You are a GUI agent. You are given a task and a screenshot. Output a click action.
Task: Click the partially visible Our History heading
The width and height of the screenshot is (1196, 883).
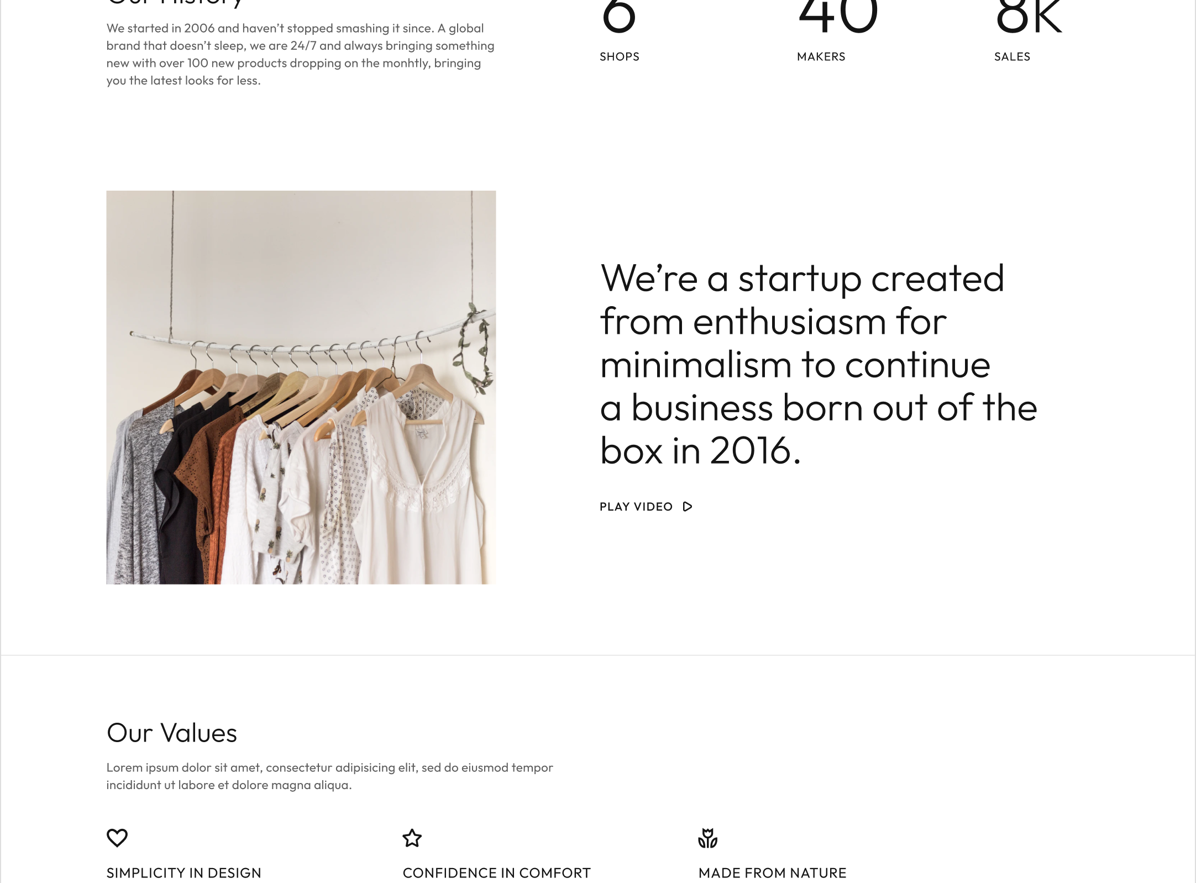point(175,3)
